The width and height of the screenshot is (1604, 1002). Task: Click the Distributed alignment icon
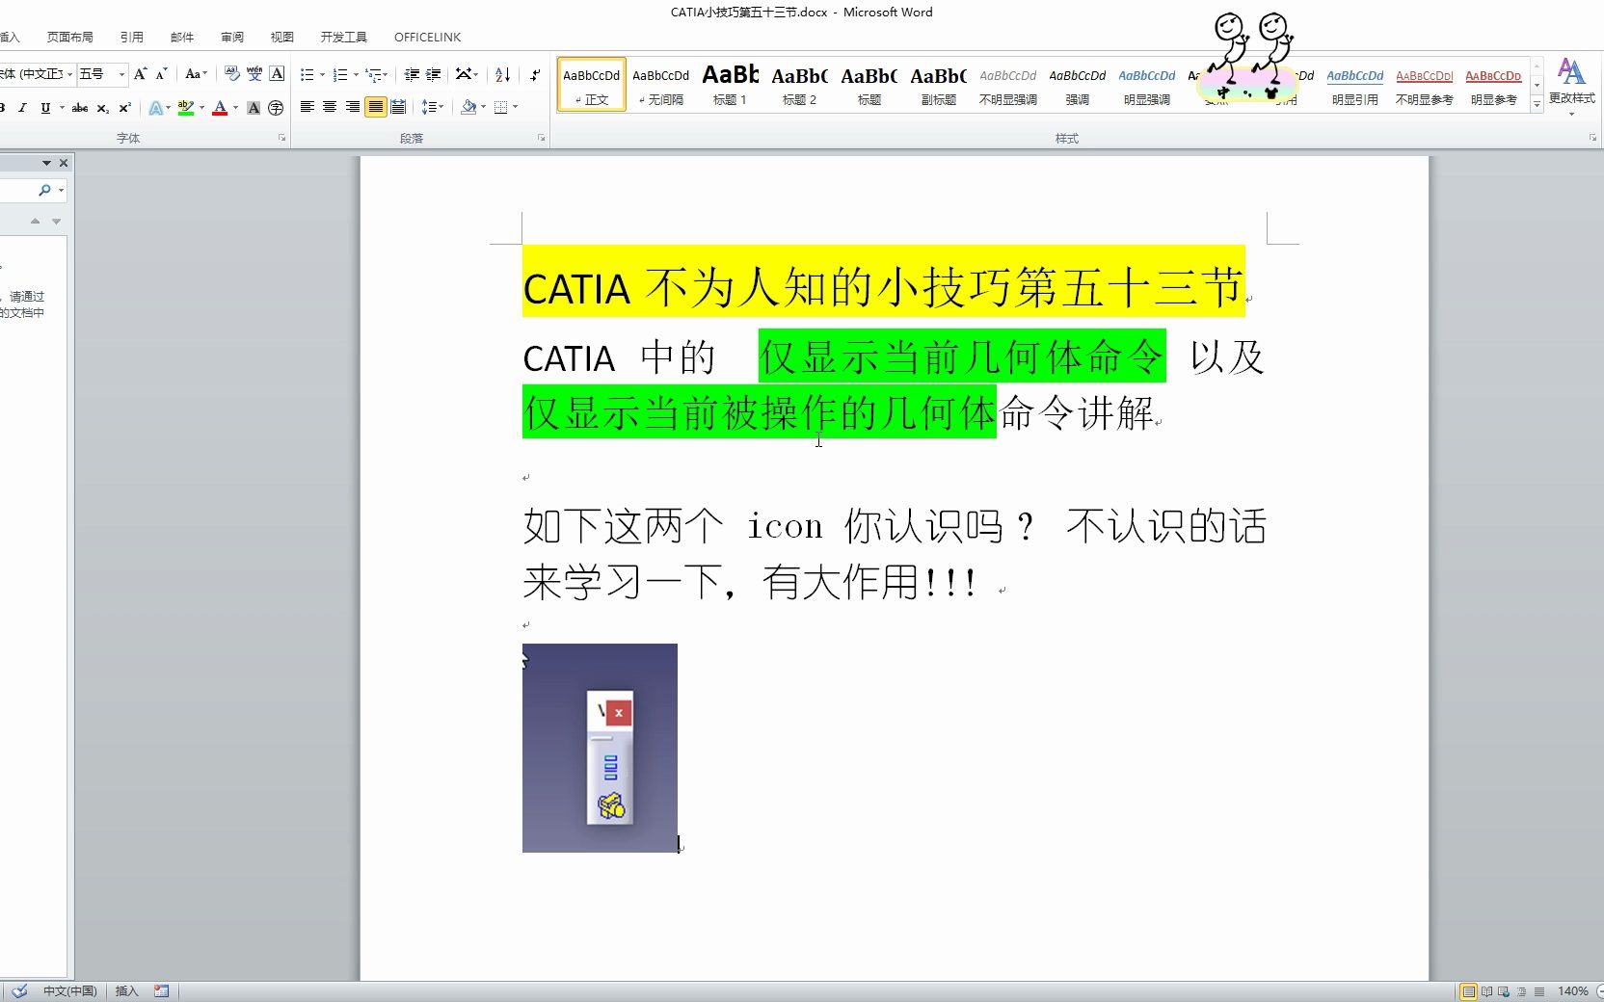pyautogui.click(x=398, y=107)
